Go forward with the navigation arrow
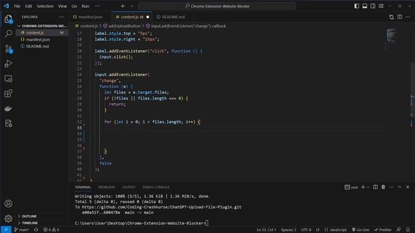This screenshot has height=233, width=415. pyautogui.click(x=132, y=6)
